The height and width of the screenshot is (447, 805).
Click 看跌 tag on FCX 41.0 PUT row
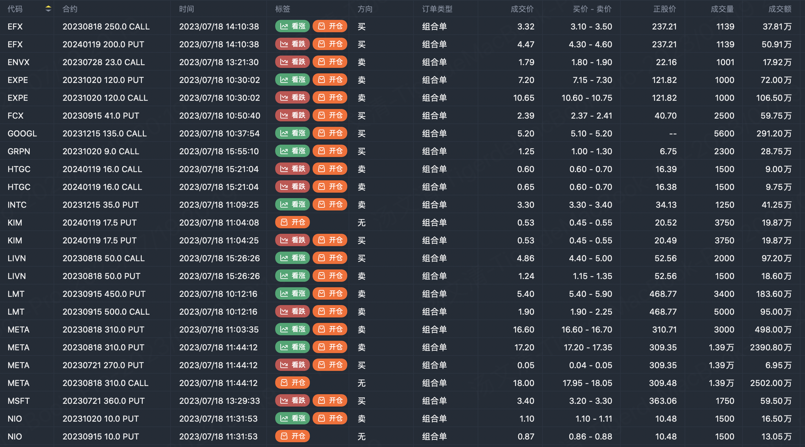tap(292, 116)
